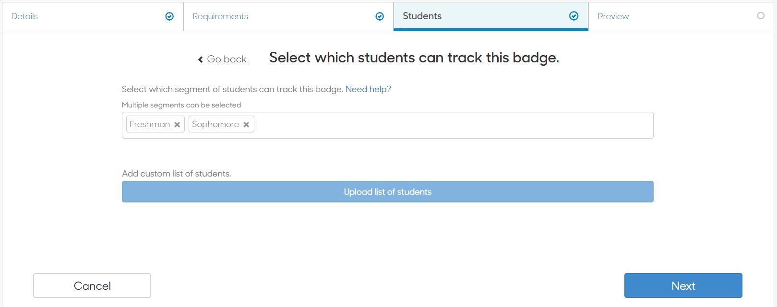This screenshot has width=777, height=307.
Task: Click the Details step checkmark icon
Action: click(169, 16)
